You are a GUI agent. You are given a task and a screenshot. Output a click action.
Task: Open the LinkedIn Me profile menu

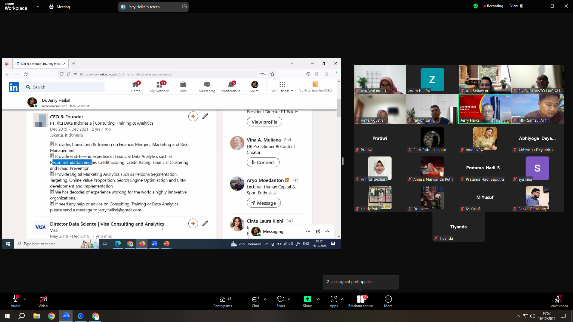[x=255, y=87]
